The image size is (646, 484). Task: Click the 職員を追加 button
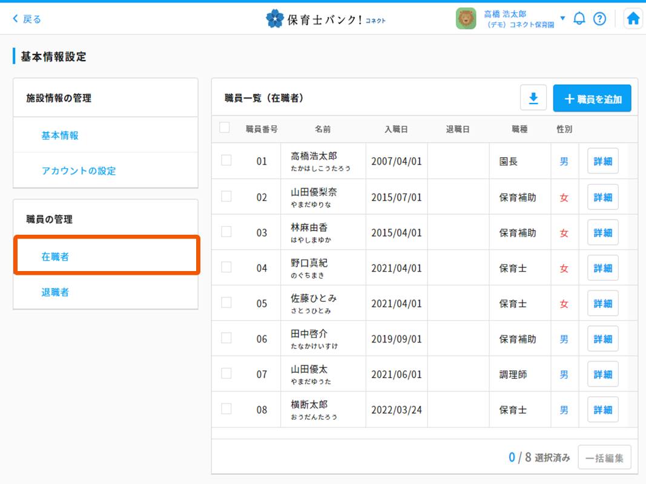tap(592, 99)
